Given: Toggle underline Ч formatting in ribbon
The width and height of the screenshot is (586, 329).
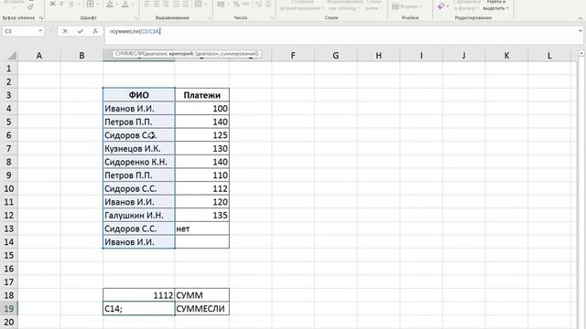Looking at the screenshot, I should click(x=71, y=4).
